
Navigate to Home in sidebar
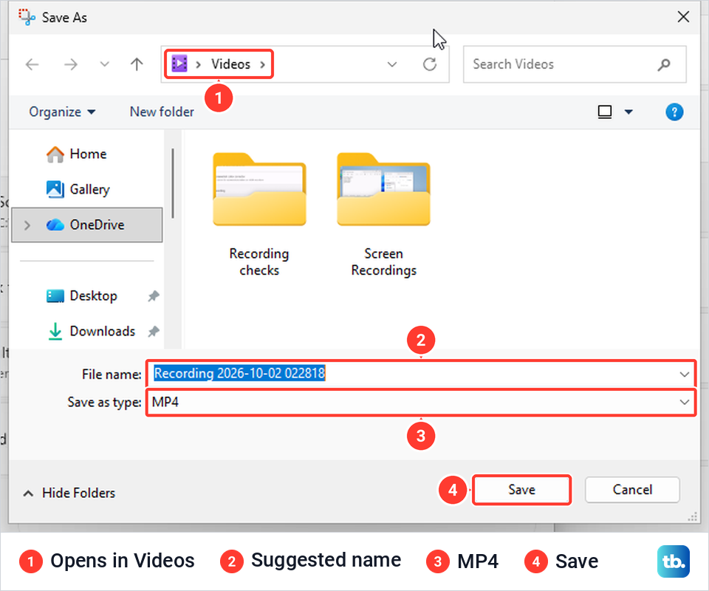point(76,154)
